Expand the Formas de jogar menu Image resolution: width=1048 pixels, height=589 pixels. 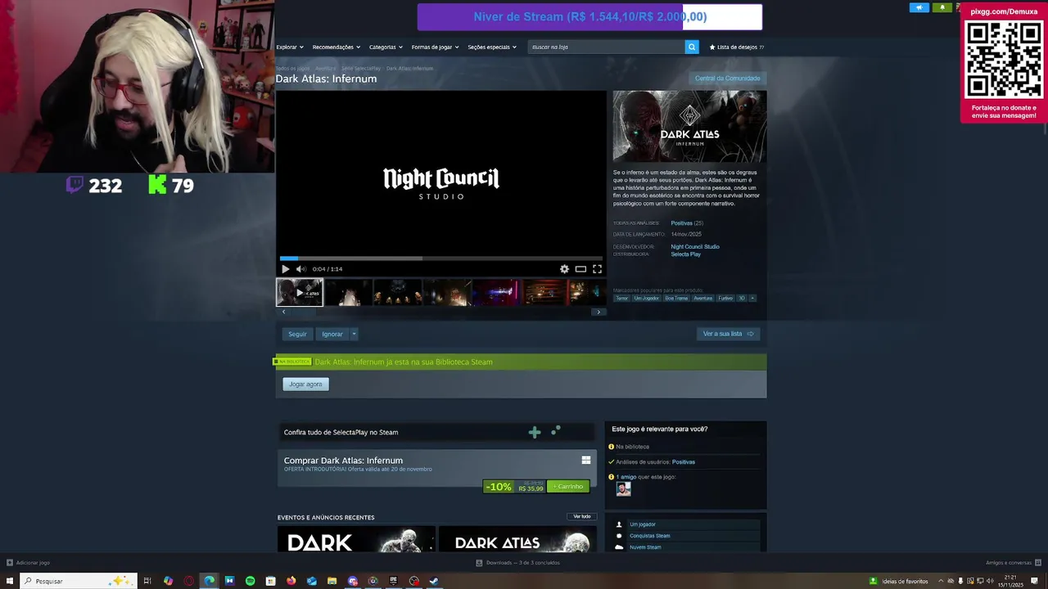435,47
